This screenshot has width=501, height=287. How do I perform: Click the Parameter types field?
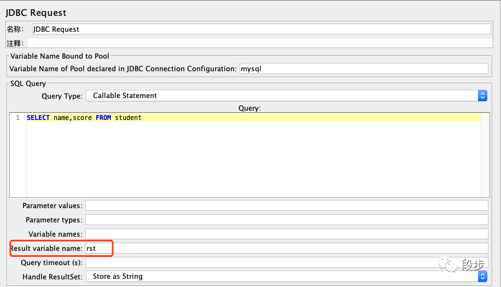(x=287, y=220)
